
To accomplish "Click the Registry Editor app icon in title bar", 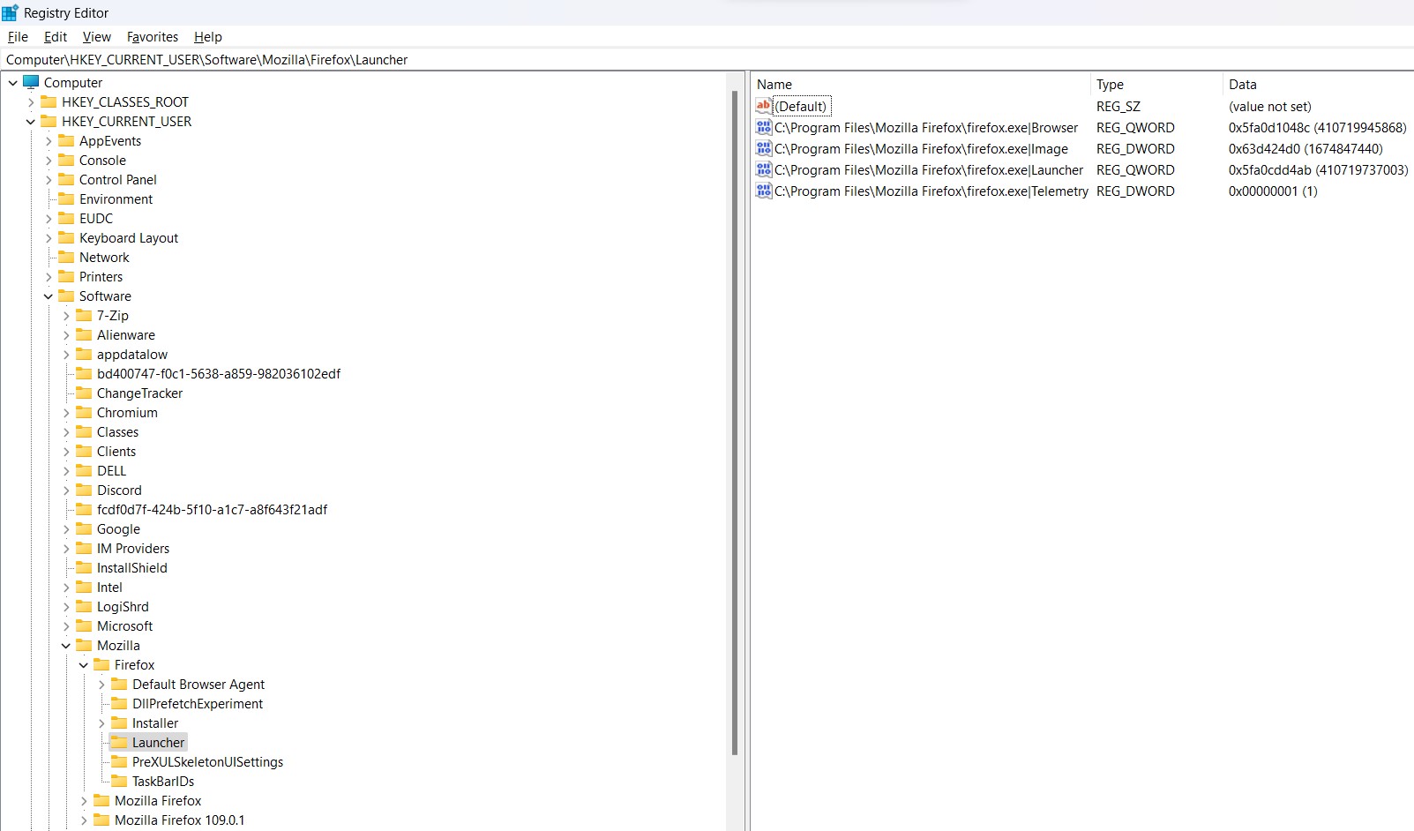I will click(x=10, y=12).
